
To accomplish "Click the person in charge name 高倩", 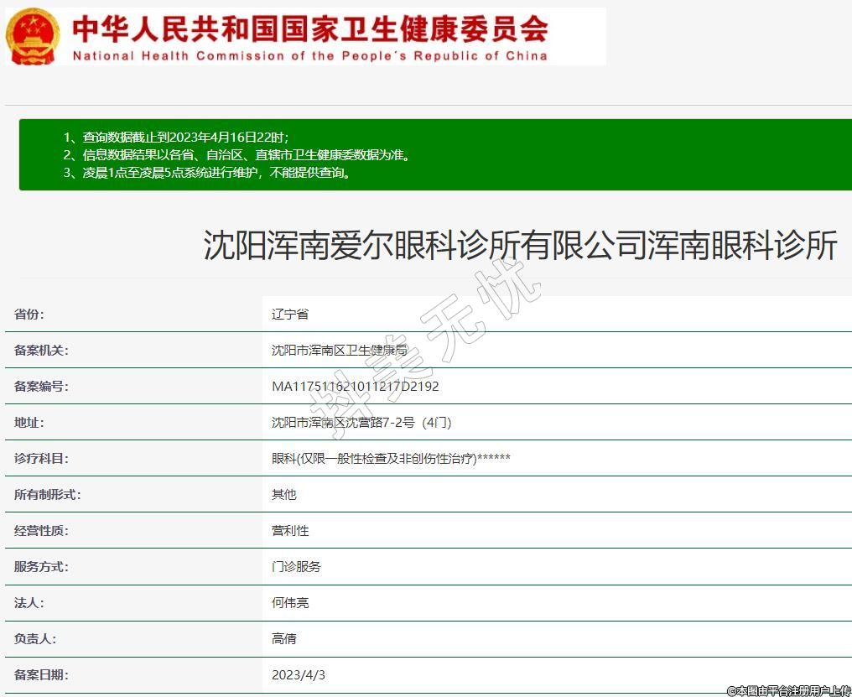I will 284,639.
